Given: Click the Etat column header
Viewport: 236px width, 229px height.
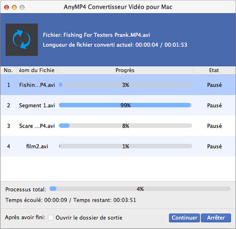Looking at the screenshot, I should click(214, 70).
